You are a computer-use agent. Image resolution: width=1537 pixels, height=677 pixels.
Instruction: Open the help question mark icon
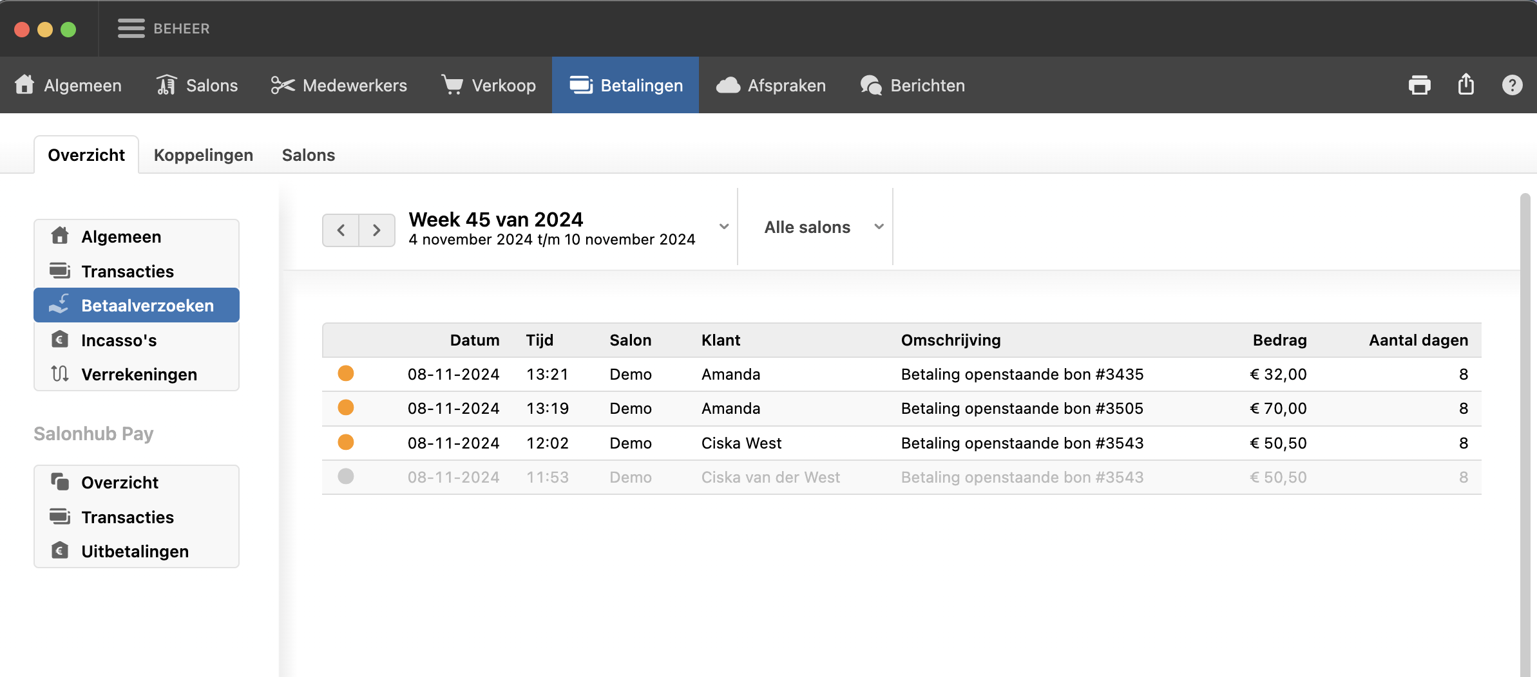[x=1512, y=85]
